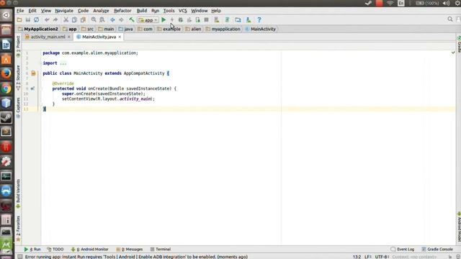Close the activity_main.xml tab
The width and height of the screenshot is (461, 259).
pos(69,37)
